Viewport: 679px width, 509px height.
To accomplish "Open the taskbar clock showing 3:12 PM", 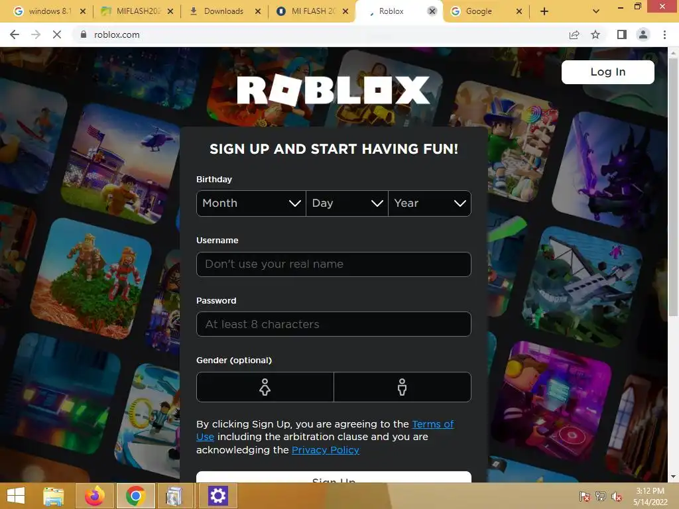I will pyautogui.click(x=650, y=496).
